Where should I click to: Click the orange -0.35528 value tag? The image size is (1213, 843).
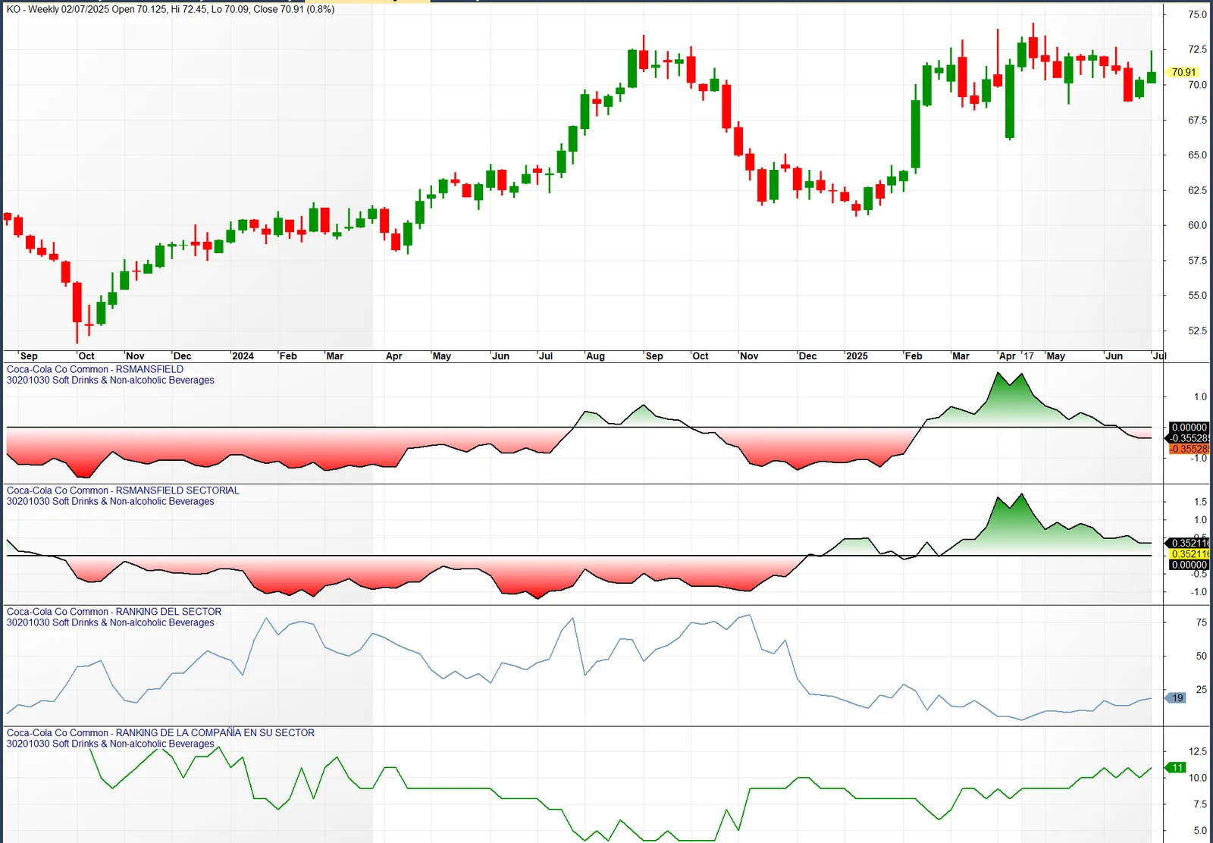click(x=1189, y=449)
